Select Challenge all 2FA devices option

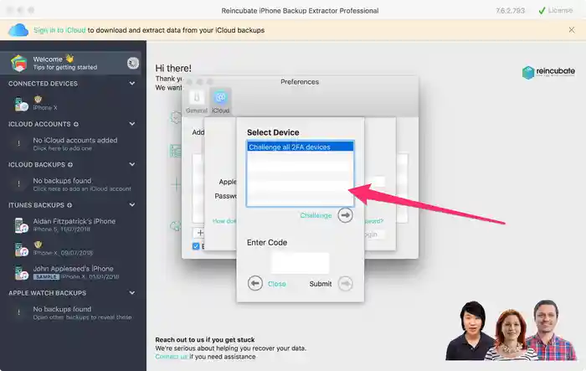(x=300, y=147)
